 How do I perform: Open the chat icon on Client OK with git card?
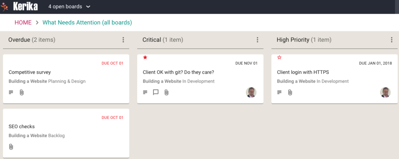tap(156, 92)
